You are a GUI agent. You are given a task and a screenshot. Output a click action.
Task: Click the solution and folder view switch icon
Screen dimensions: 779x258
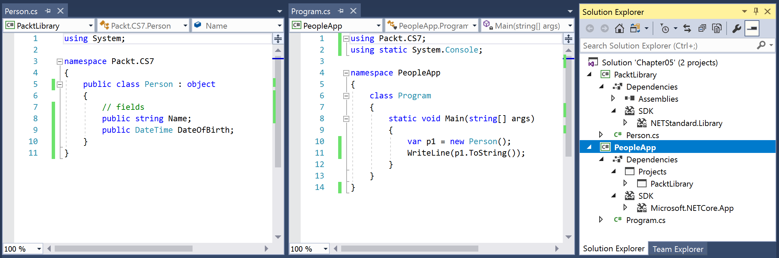click(x=635, y=28)
